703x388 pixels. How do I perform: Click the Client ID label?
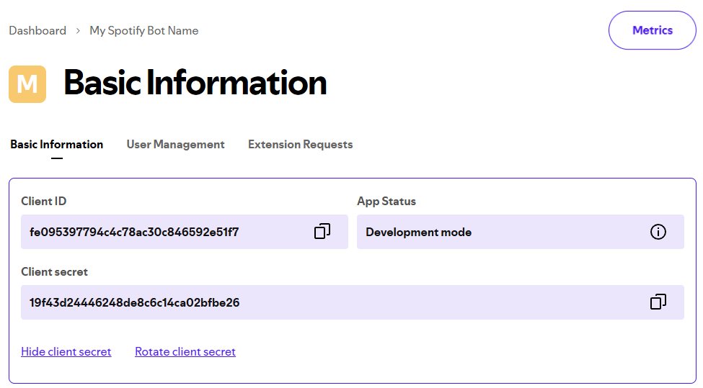[43, 202]
